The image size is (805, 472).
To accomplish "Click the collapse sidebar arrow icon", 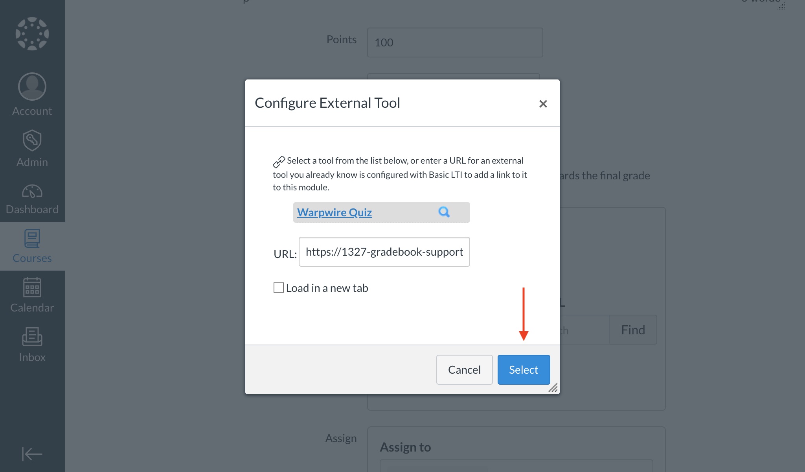I will (x=32, y=454).
